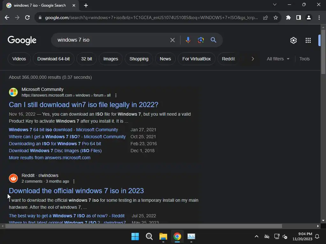Submit search with magnifier icon
The image size is (326, 244).
pos(213,40)
